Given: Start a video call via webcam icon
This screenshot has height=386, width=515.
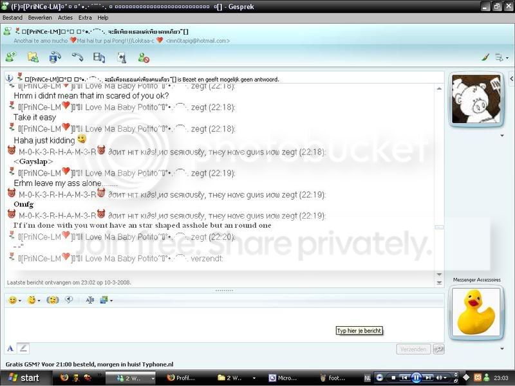Looking at the screenshot, I should click(55, 57).
